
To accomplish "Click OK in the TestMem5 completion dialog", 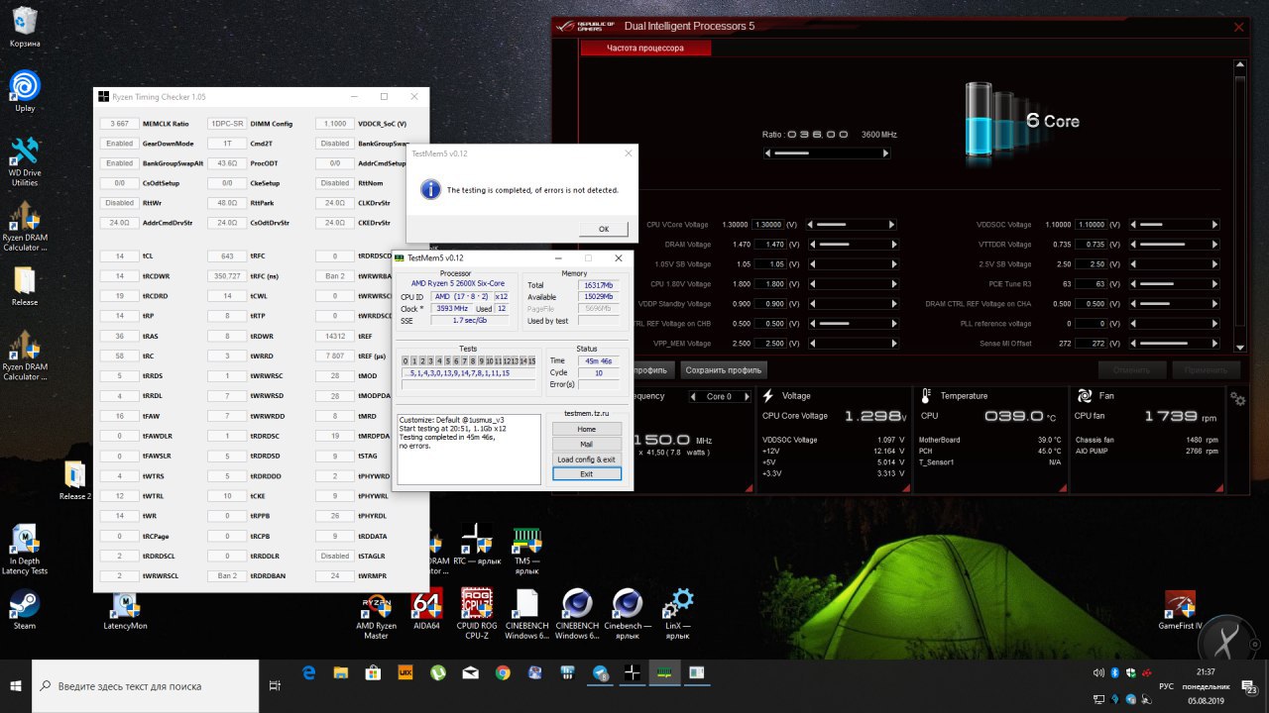I will [604, 229].
